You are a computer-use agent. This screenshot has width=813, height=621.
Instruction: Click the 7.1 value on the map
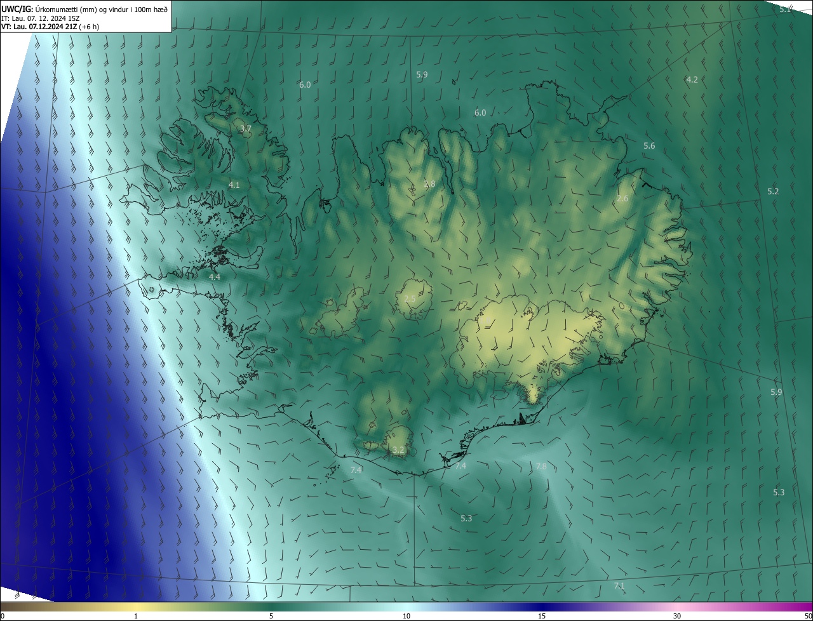[619, 585]
